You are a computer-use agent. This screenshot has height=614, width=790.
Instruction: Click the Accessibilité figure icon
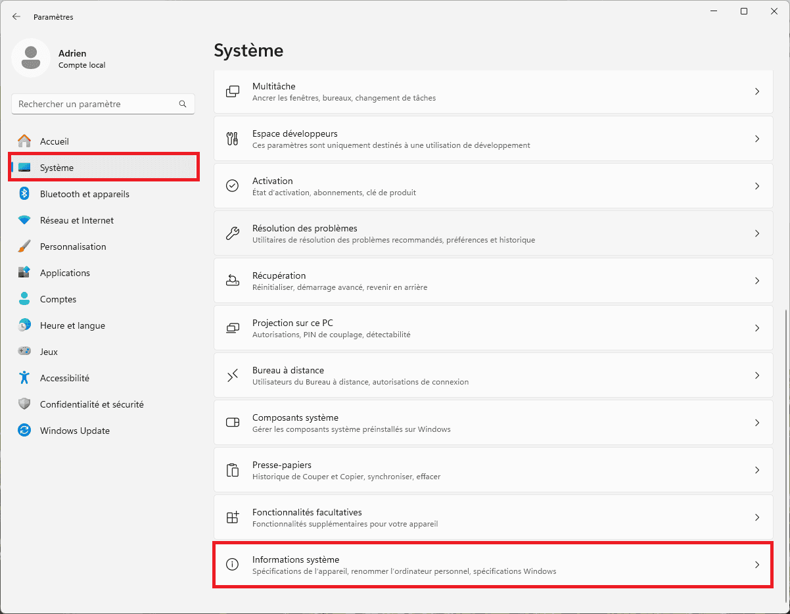click(x=24, y=378)
